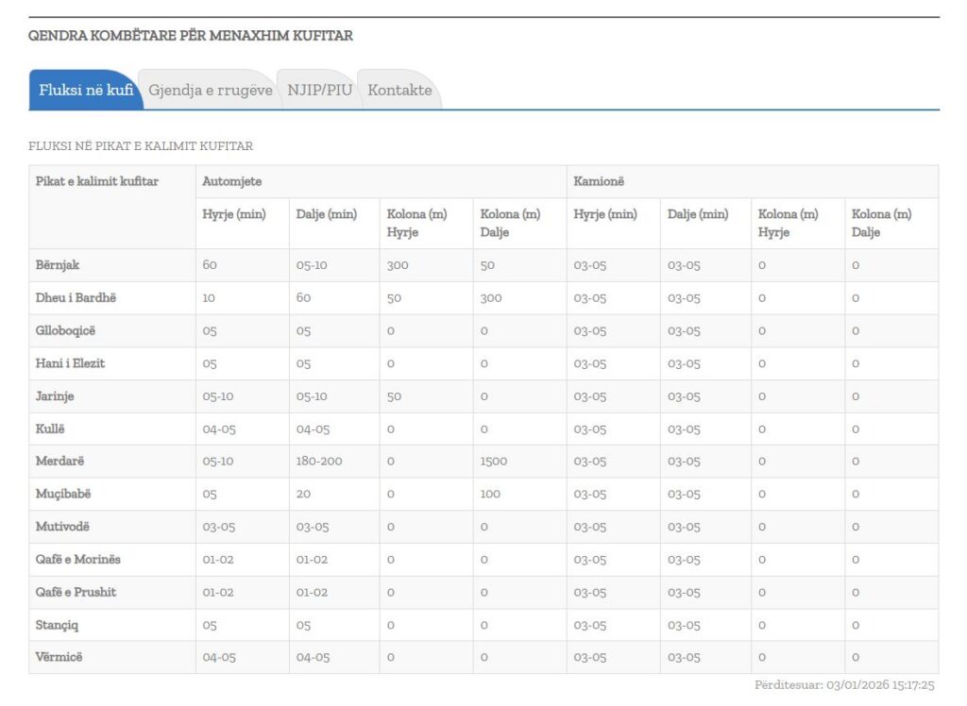This screenshot has height=706, width=967.
Task: Select the Merdarë border crossing name
Action: pos(61,462)
